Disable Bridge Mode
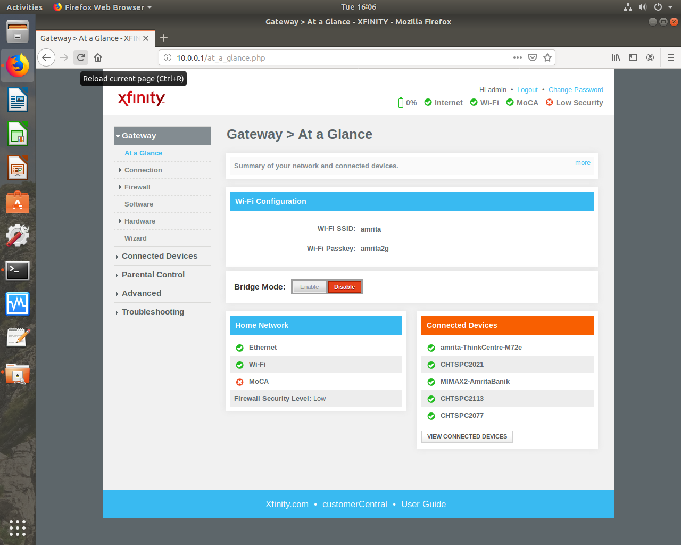 point(344,287)
